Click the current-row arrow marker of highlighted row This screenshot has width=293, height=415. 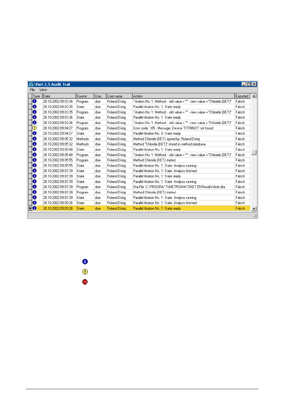(30, 208)
